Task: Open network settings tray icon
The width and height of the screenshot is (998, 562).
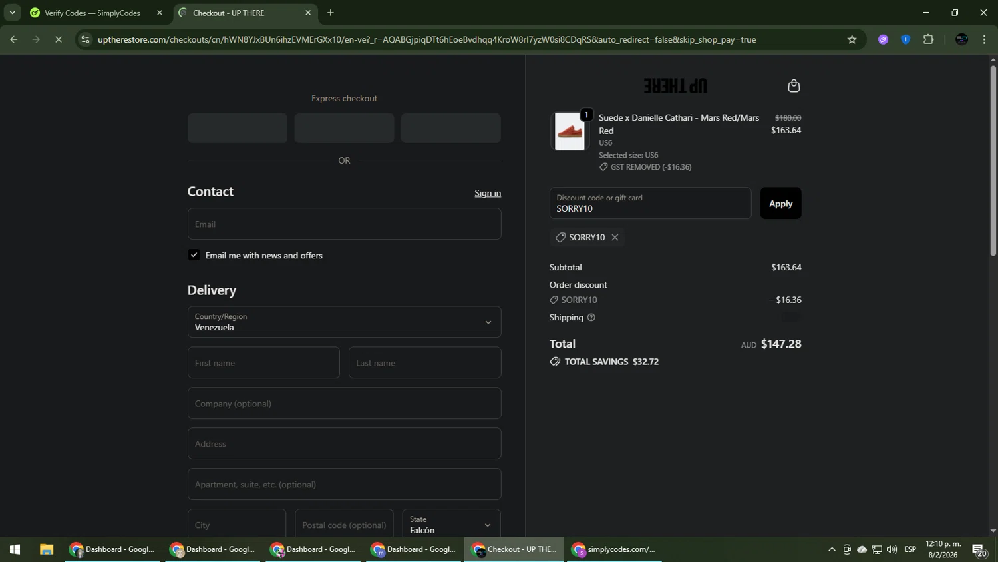Action: pyautogui.click(x=877, y=549)
